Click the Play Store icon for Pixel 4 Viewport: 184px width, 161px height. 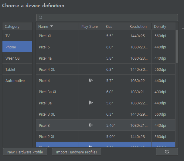coord(91,80)
